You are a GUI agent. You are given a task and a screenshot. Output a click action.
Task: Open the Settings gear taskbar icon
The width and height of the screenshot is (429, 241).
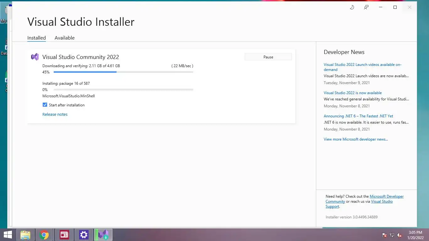(x=84, y=235)
